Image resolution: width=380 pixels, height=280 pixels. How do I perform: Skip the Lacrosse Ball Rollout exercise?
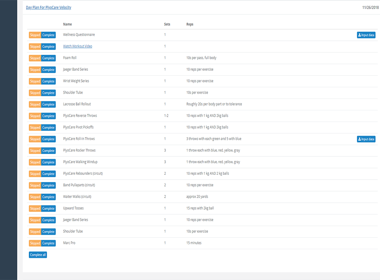click(x=35, y=105)
